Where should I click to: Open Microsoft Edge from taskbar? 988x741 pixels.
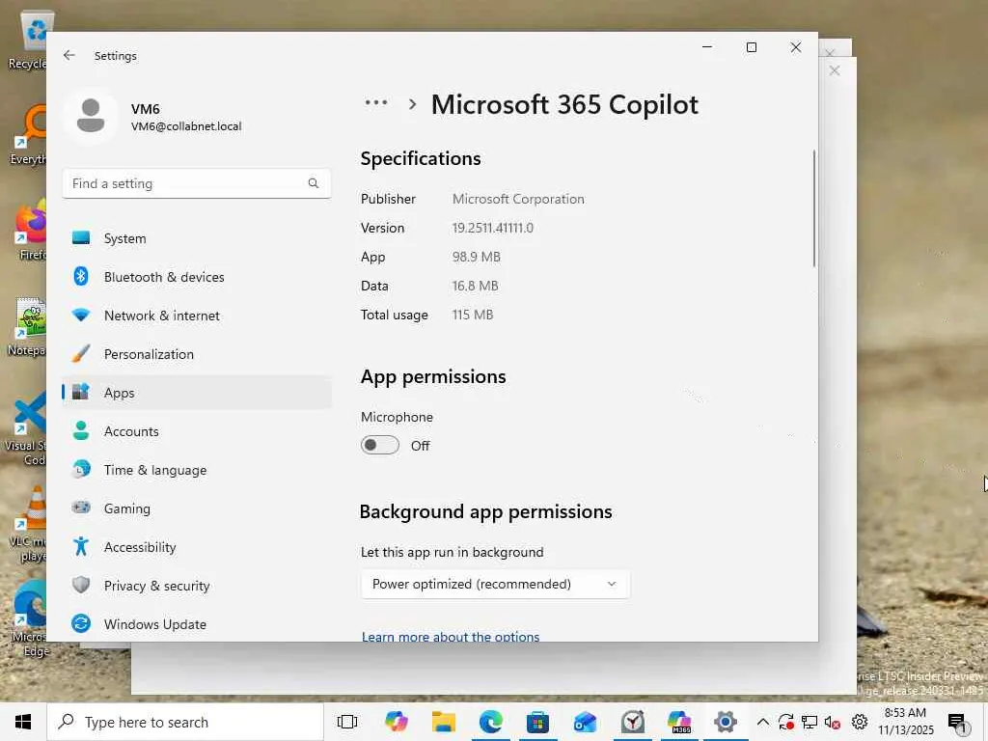[491, 722]
